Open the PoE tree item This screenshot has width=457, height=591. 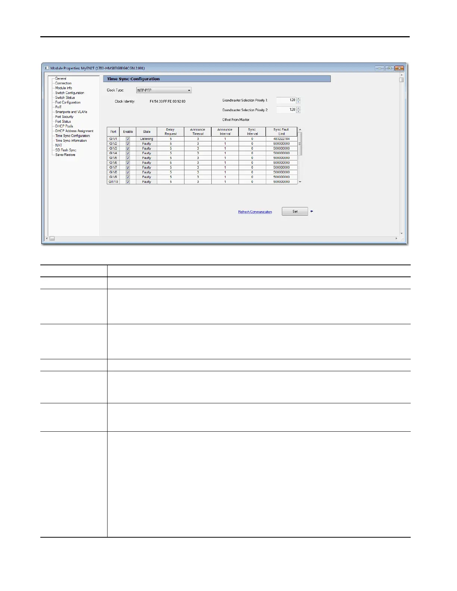coord(58,107)
